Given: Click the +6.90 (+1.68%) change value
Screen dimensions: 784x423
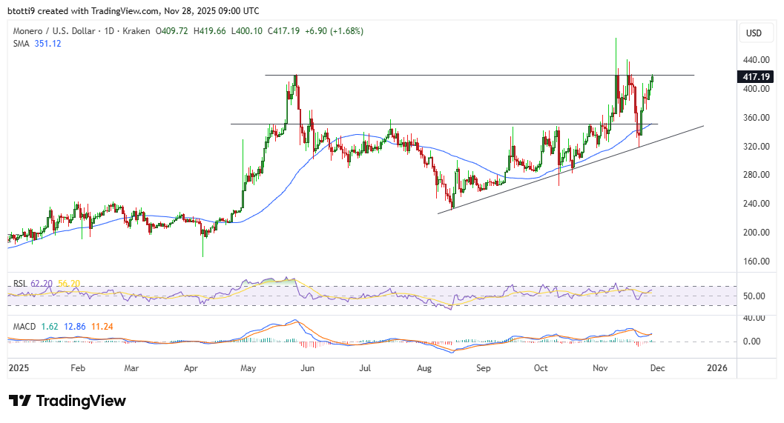Looking at the screenshot, I should tap(334, 31).
